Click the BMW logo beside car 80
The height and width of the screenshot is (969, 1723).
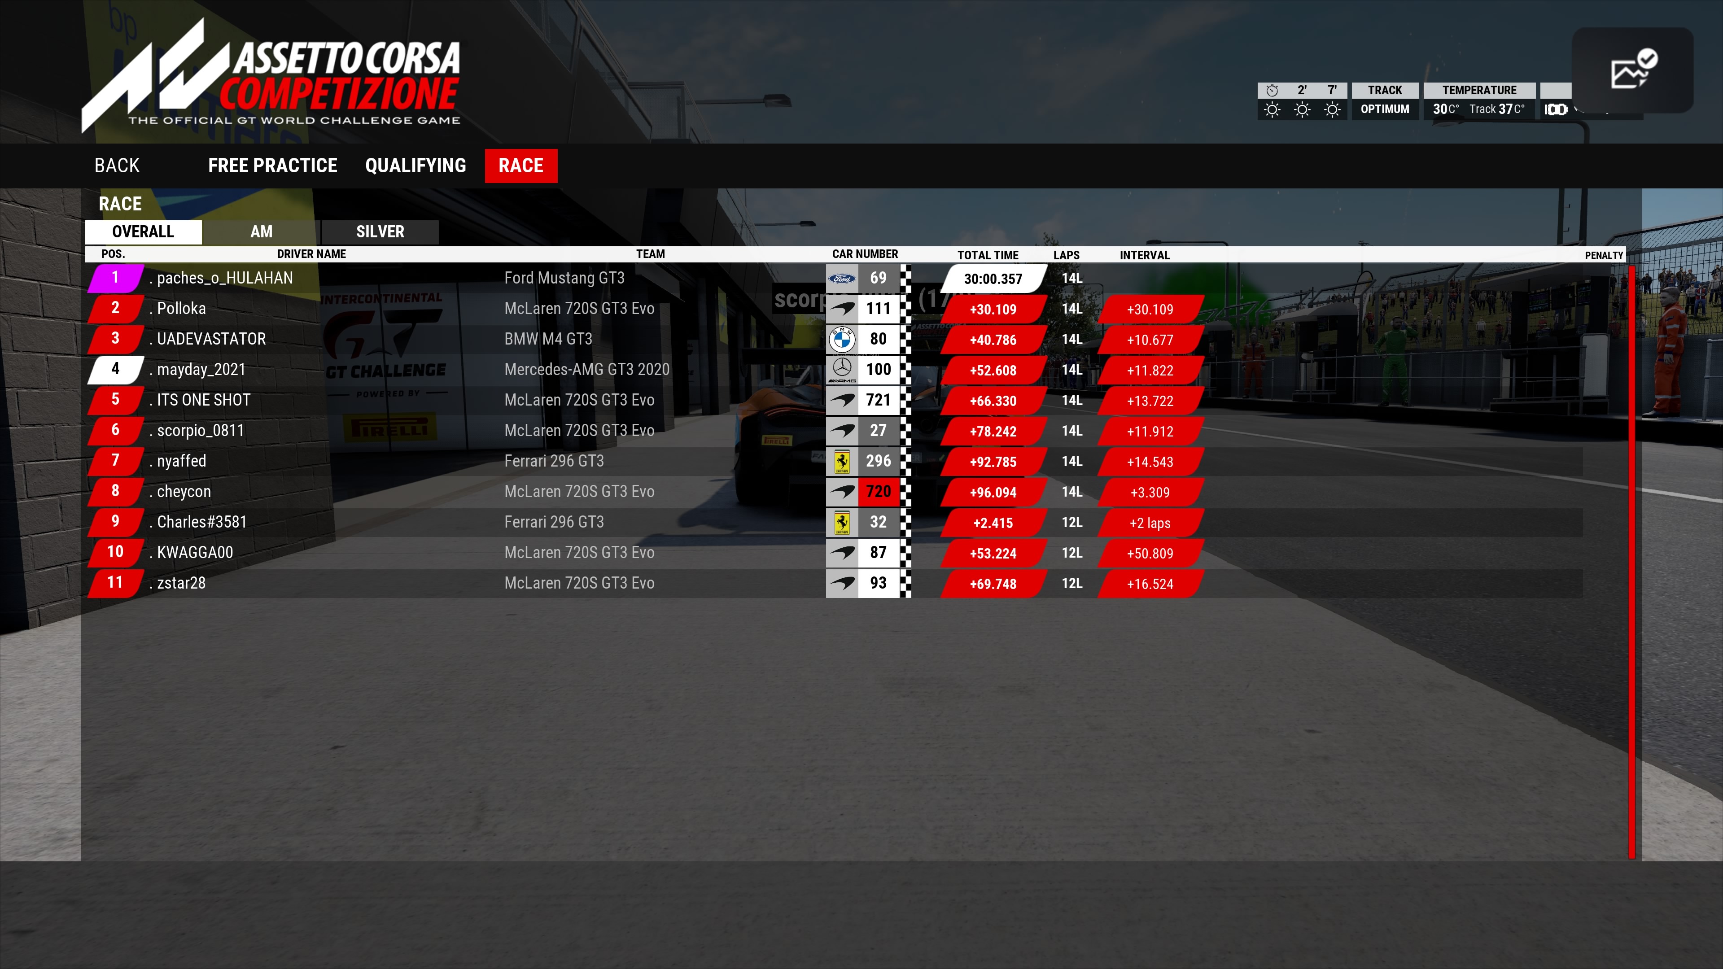click(842, 340)
